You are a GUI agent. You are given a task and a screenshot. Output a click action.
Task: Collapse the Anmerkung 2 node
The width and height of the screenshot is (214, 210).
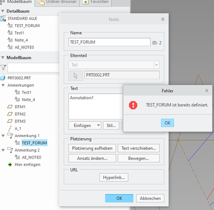pos(3,150)
